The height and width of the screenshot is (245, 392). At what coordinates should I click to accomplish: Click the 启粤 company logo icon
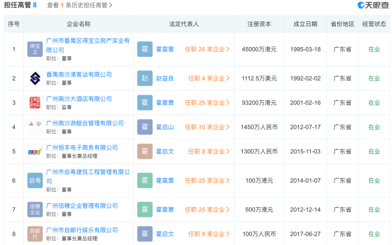(35, 180)
